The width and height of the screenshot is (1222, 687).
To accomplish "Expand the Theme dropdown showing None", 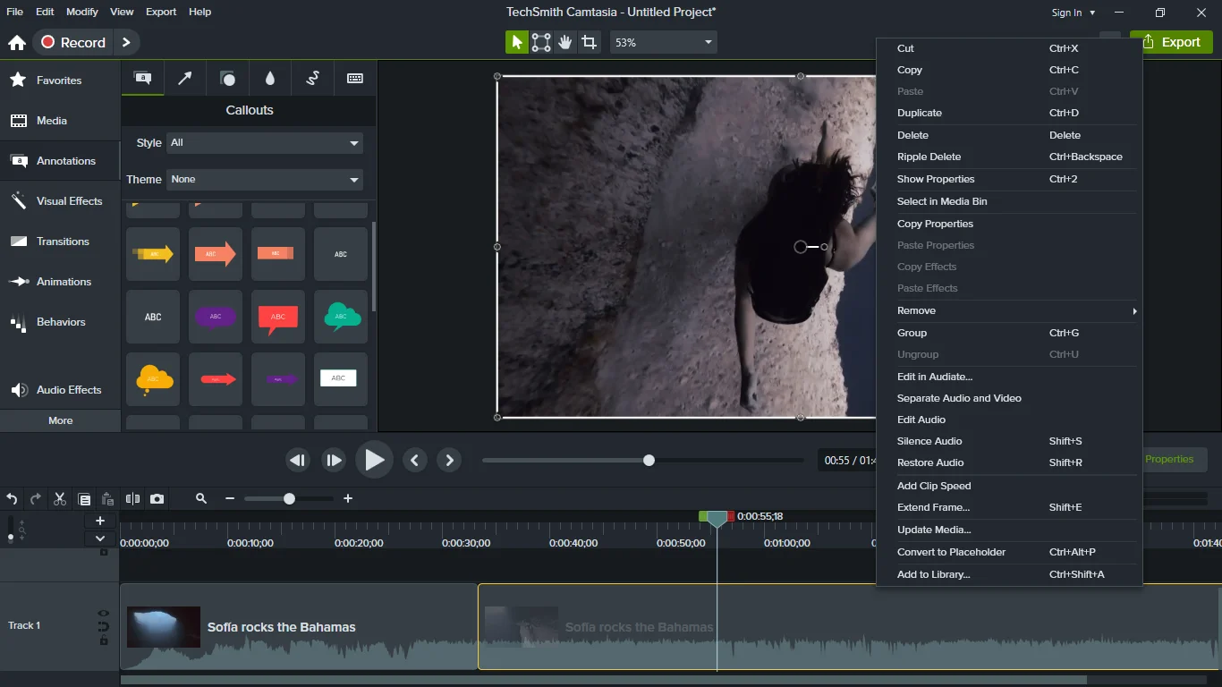I will [x=265, y=180].
